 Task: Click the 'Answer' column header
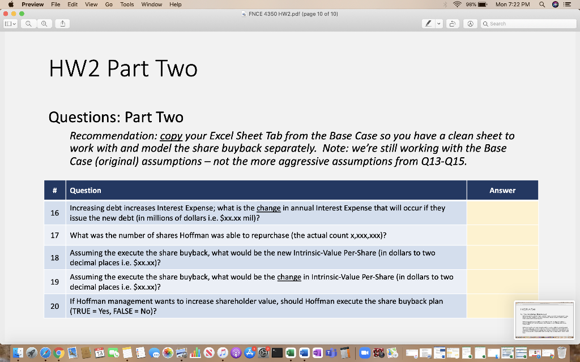[x=502, y=190]
